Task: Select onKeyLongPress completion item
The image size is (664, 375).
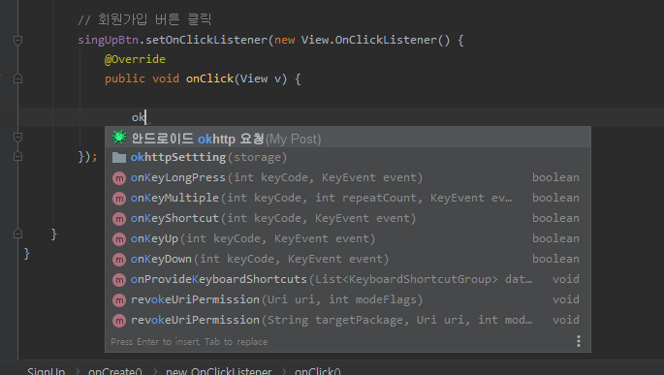Action: click(x=348, y=177)
